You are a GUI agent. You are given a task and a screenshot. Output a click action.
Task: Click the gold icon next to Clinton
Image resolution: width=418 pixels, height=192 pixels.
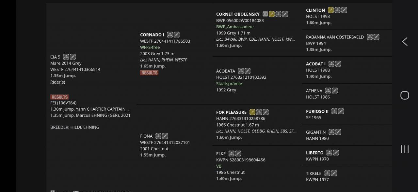tap(331, 10)
